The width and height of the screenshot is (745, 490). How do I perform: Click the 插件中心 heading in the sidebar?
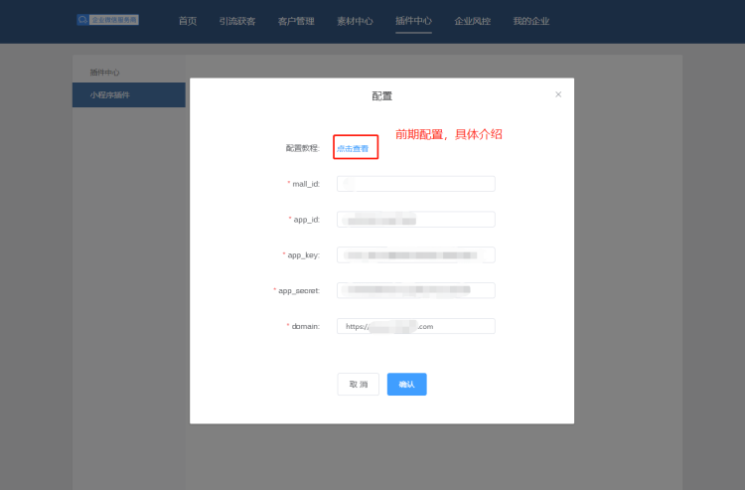[x=104, y=73]
